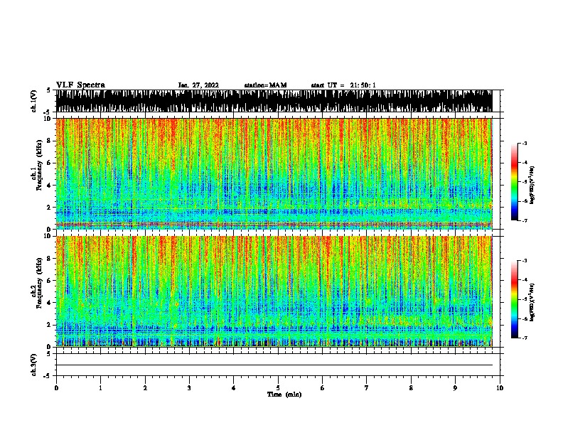Screen dimensions: 563x435
Task: Click time axis tick label '1'
Action: click(100, 388)
